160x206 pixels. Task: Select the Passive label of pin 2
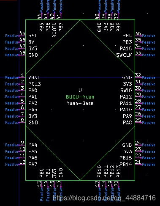[12, 84]
